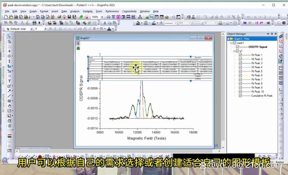The height and width of the screenshot is (175, 288).
Task: Click the Save project icon
Action: (69, 17)
